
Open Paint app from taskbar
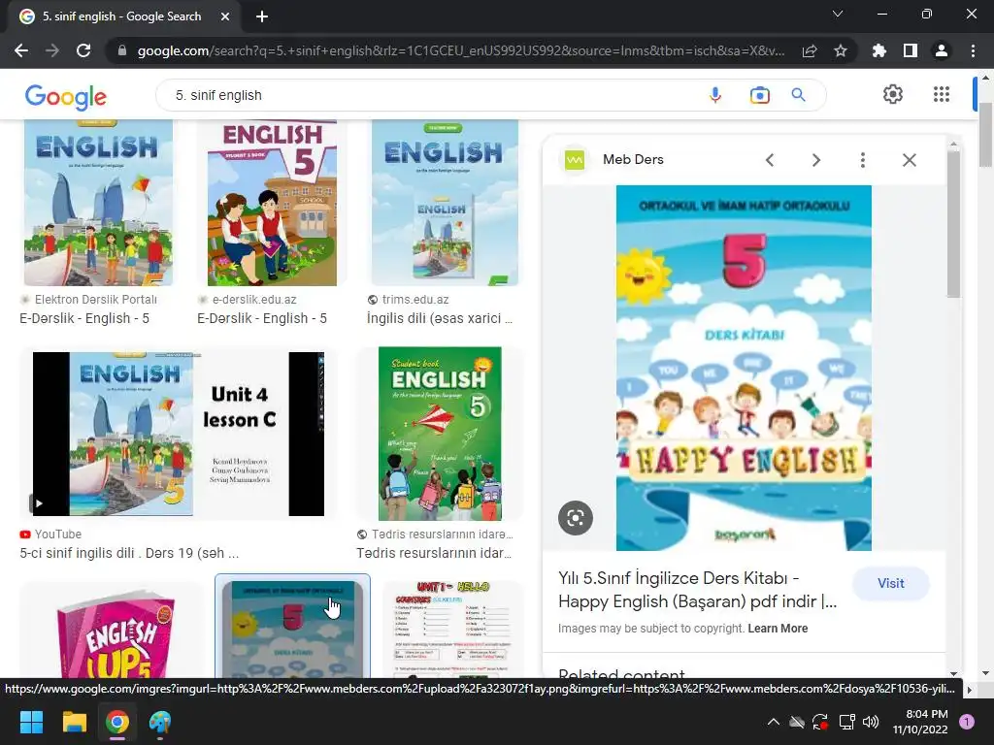coord(160,722)
